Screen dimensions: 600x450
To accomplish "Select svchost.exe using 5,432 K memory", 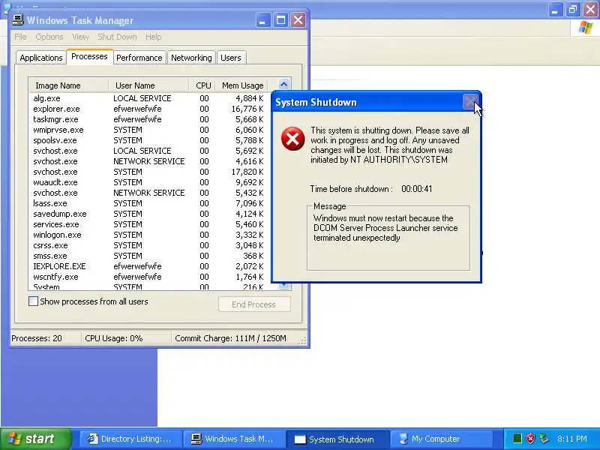I will click(x=148, y=193).
